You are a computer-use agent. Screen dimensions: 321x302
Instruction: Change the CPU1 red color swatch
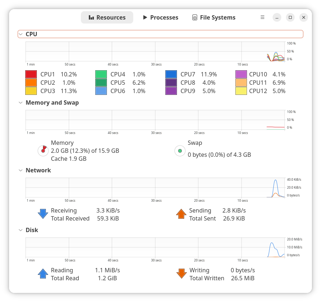click(31, 74)
